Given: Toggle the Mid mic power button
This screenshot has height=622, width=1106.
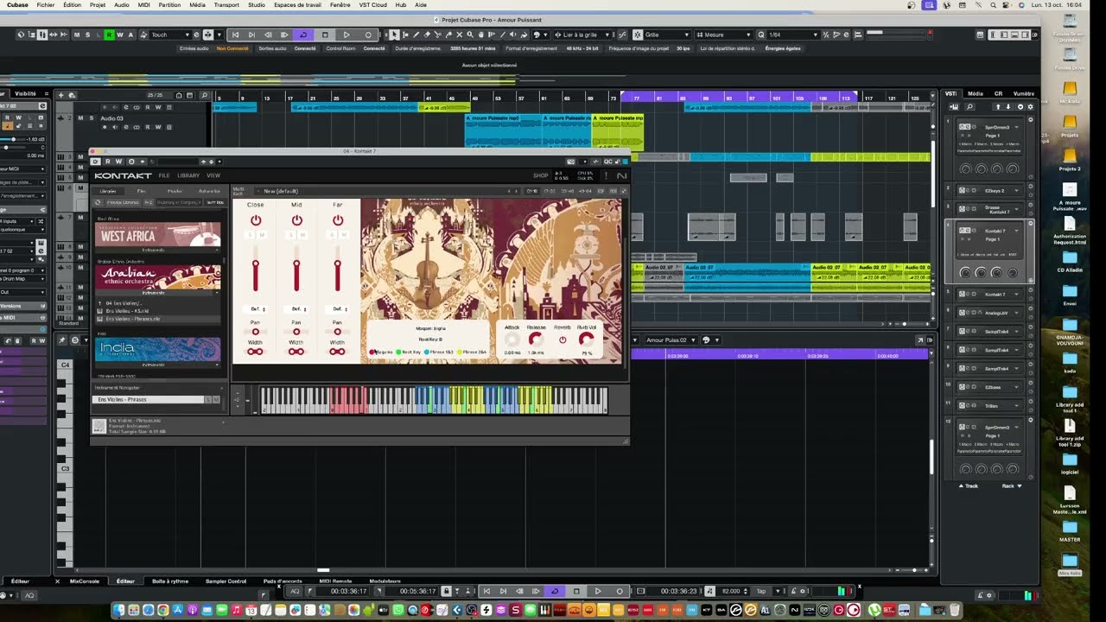Looking at the screenshot, I should tap(296, 220).
